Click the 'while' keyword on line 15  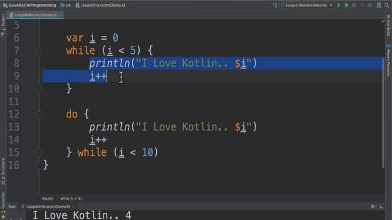coord(92,152)
